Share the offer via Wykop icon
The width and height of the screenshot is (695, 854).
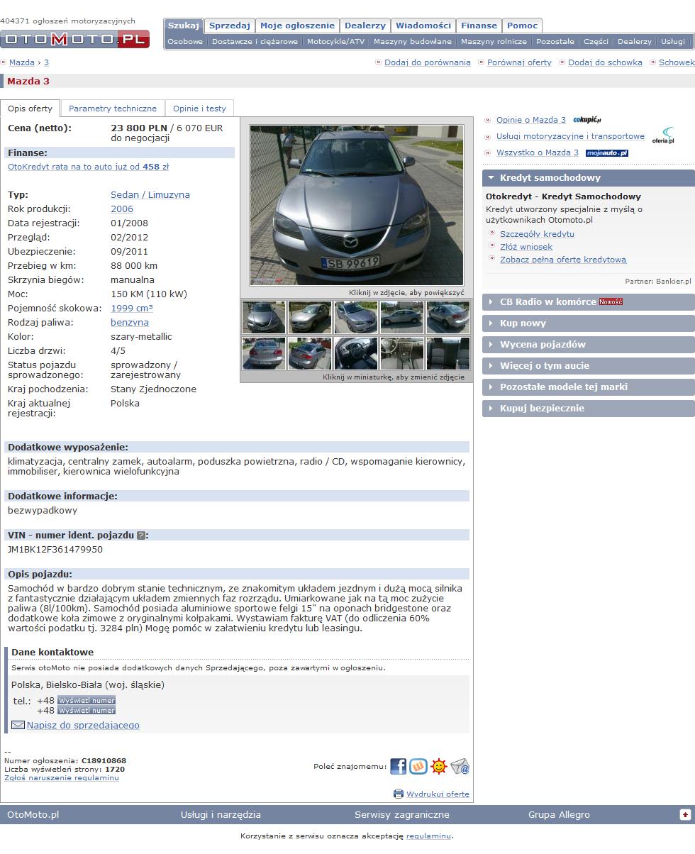[x=418, y=766]
